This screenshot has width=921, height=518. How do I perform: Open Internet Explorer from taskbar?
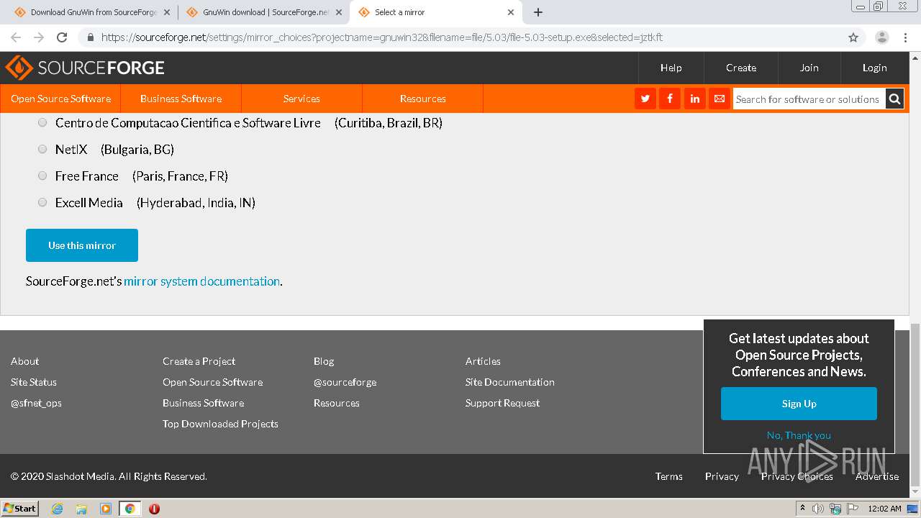tap(57, 509)
